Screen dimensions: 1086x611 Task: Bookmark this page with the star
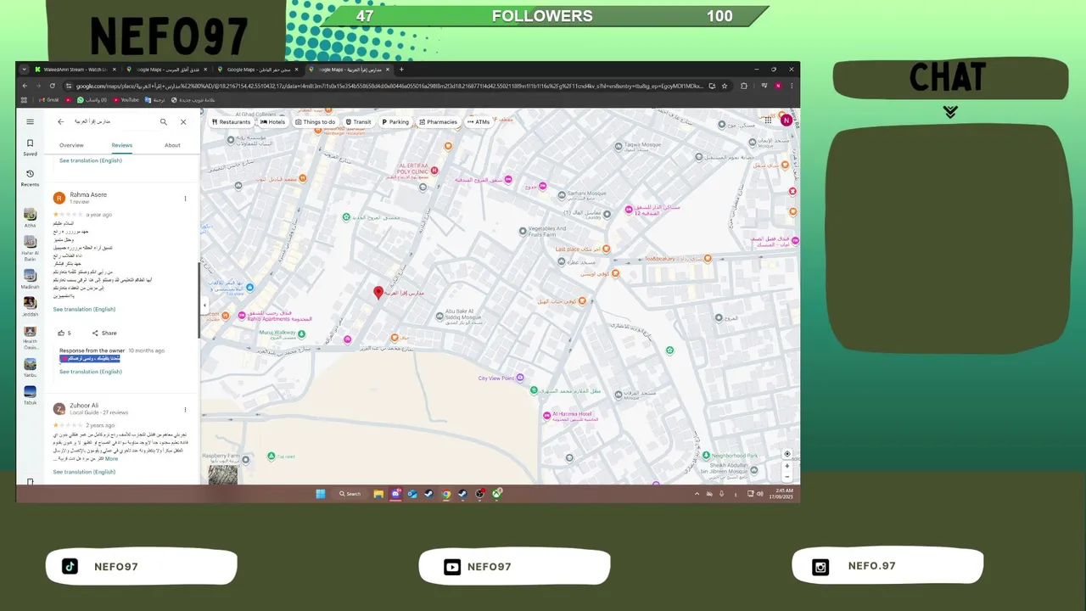tap(724, 86)
